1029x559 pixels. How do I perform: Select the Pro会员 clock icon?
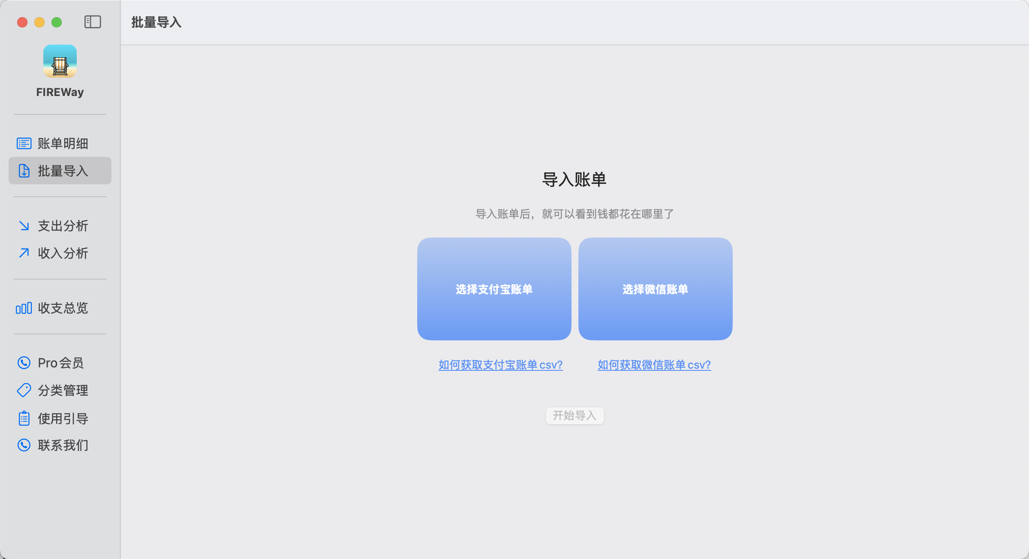(x=24, y=363)
